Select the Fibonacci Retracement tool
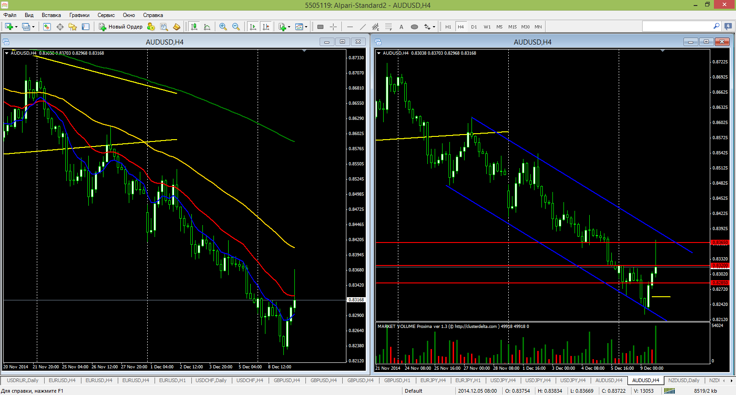This screenshot has height=395, width=736. tap(389, 27)
